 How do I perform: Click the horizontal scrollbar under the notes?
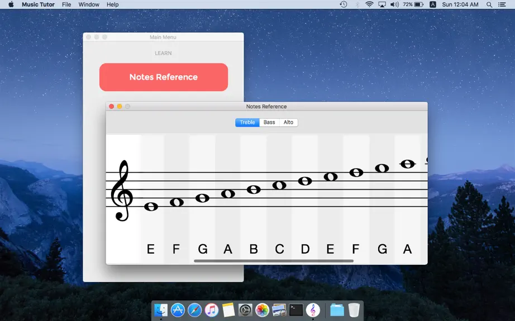tap(274, 261)
